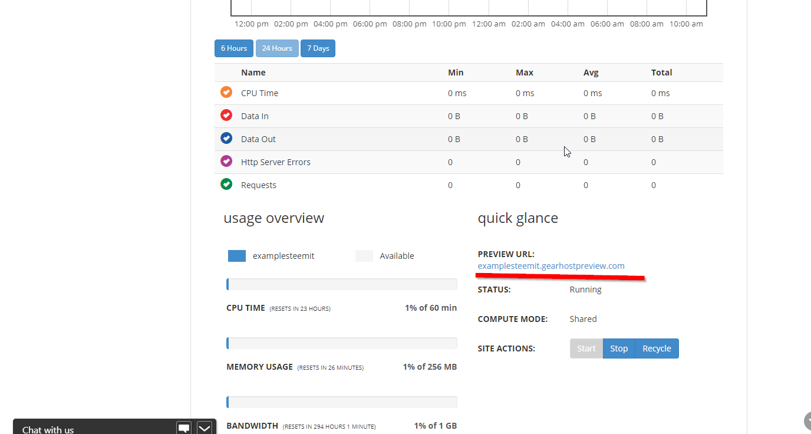This screenshot has width=811, height=434.
Task: Click the SITE ACTIONS: label
Action: pyautogui.click(x=506, y=348)
